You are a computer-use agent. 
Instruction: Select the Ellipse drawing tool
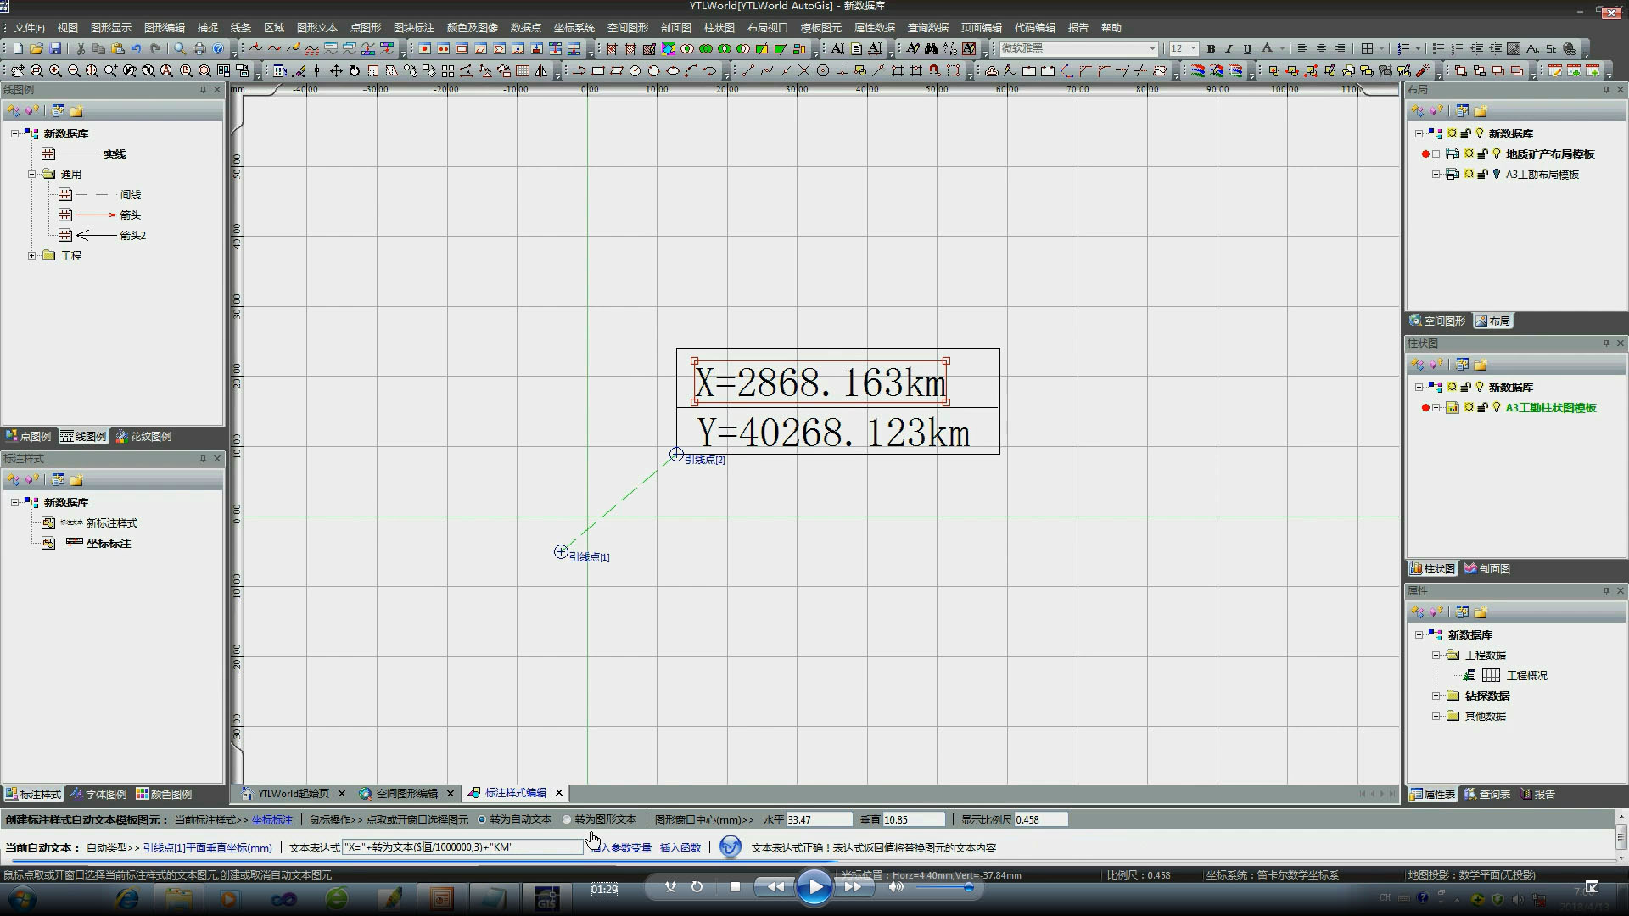672,71
